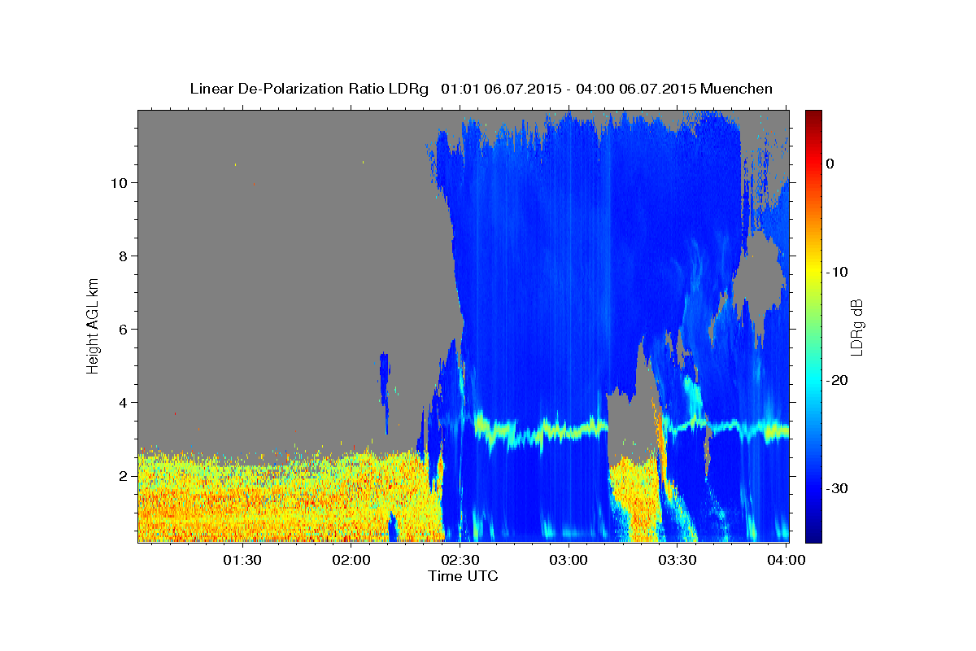Viewport: 976px width, 651px height.
Task: Click the 03:30 time tick label
Action: click(678, 560)
